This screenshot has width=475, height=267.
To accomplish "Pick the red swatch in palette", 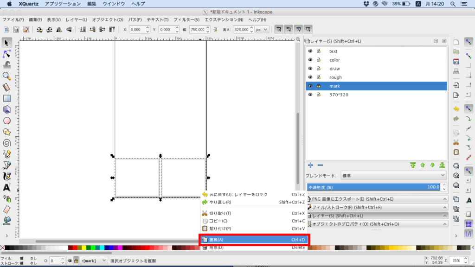I will 75,248.
